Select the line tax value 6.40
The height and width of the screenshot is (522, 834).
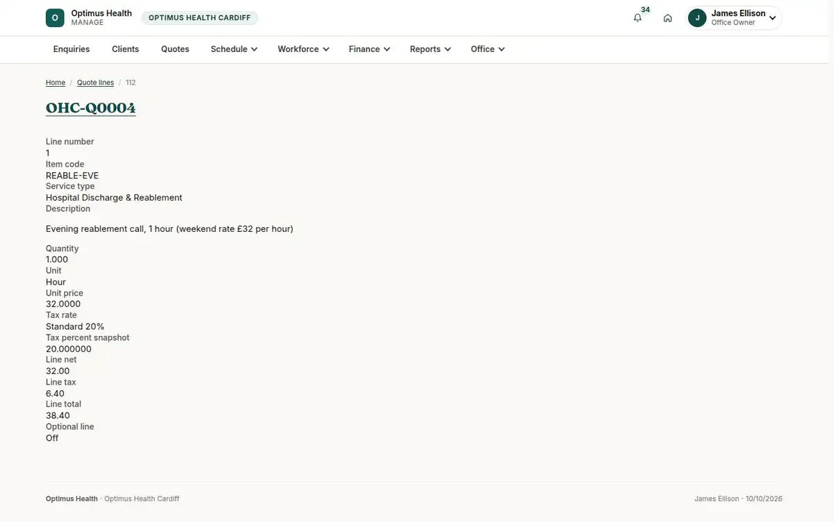coord(55,394)
